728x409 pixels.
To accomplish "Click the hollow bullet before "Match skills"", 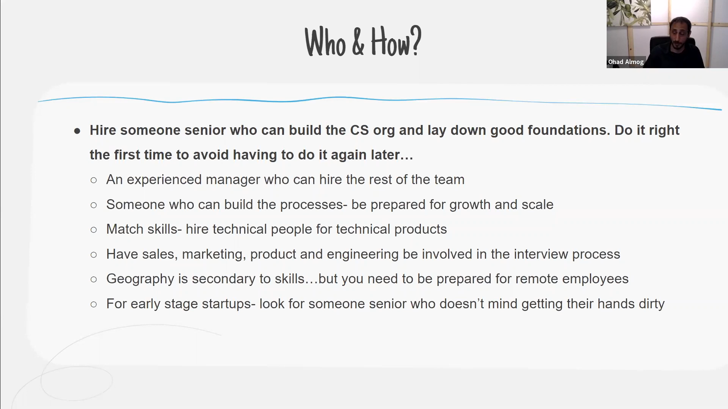I will click(94, 229).
